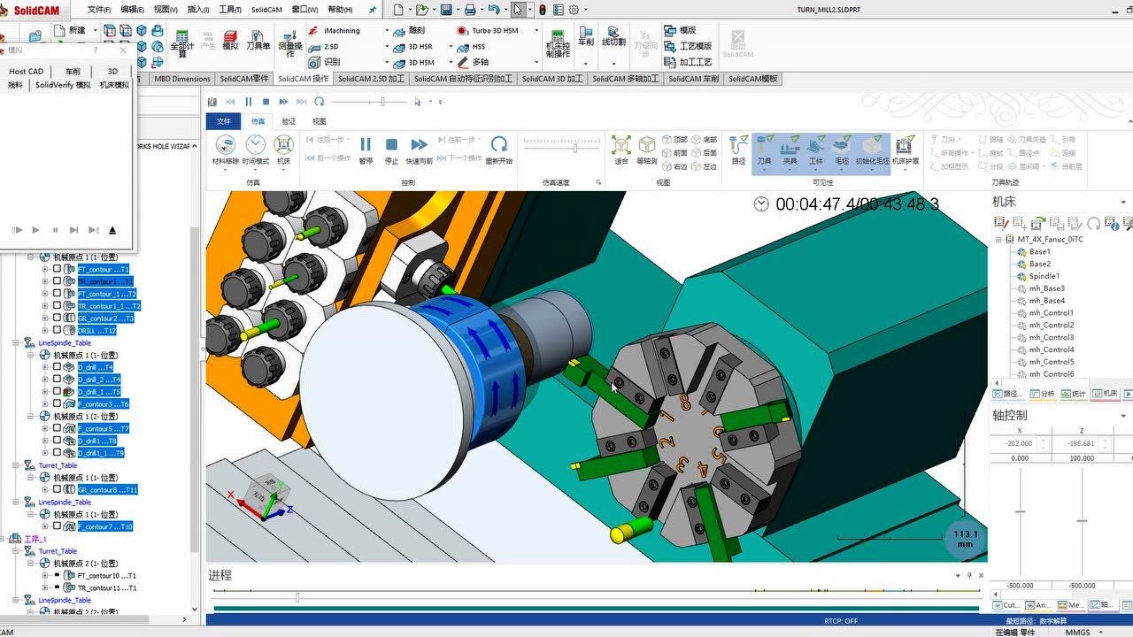Switch to the 验证 tab
1133x637 pixels.
pyautogui.click(x=289, y=121)
